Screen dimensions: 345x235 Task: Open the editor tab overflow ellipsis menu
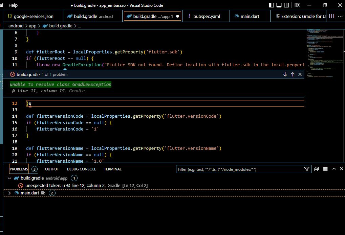click(x=340, y=16)
